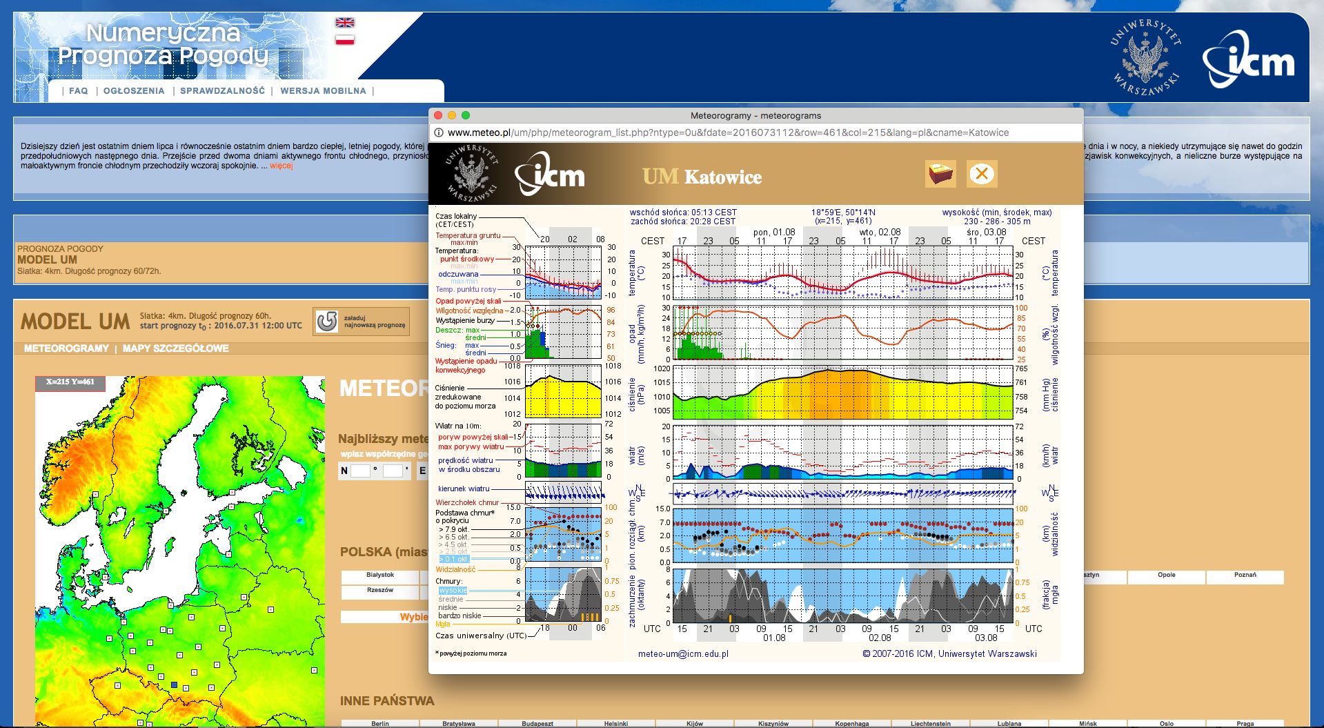The width and height of the screenshot is (1324, 728).
Task: Choose the Berlin button under Inne Państwa
Action: point(380,723)
